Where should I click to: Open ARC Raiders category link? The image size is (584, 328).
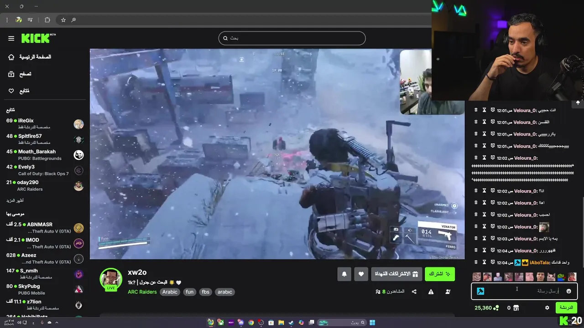(142, 292)
